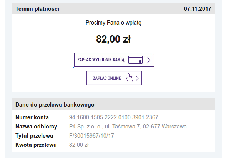Click the pointing hand icon
Screen dimensions: 226x158
point(130,78)
